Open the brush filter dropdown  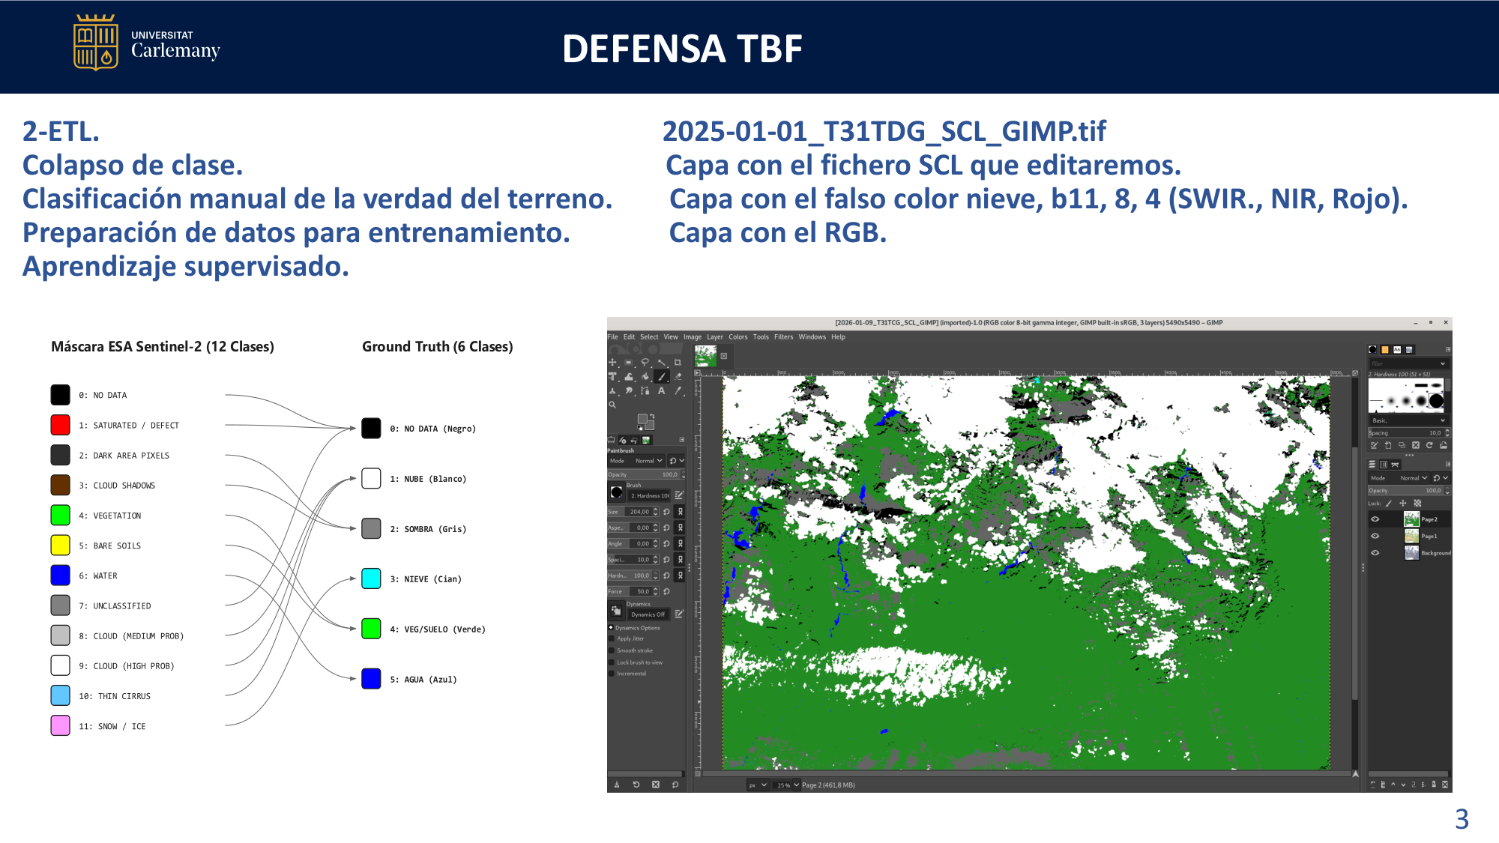coord(1442,363)
